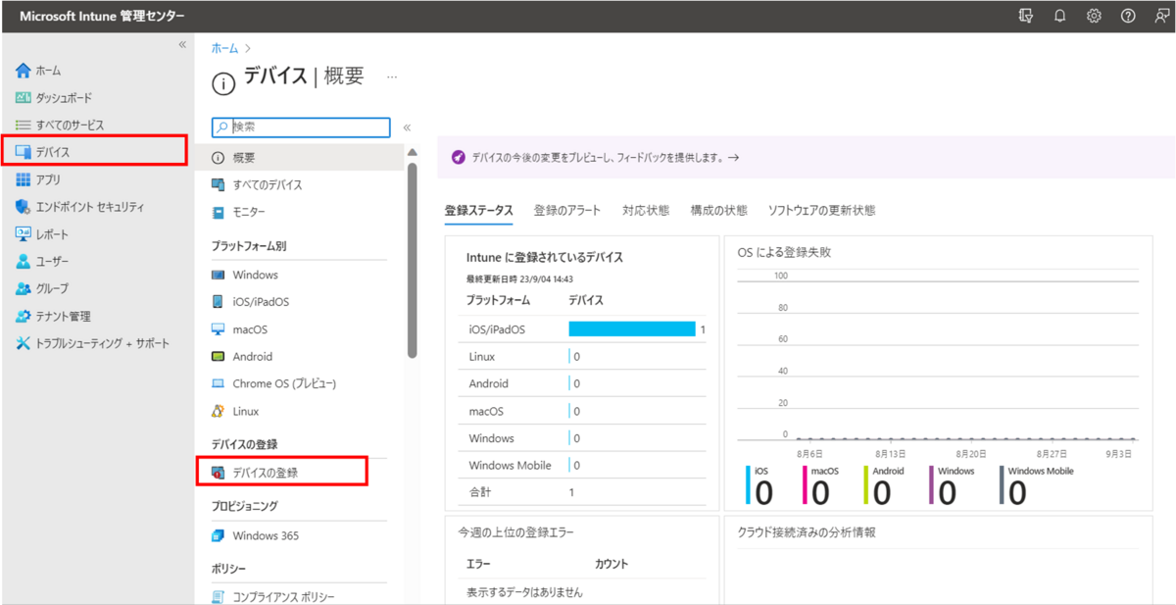Click the device menu vertical scrollbar
The image size is (1176, 605).
tap(413, 260)
